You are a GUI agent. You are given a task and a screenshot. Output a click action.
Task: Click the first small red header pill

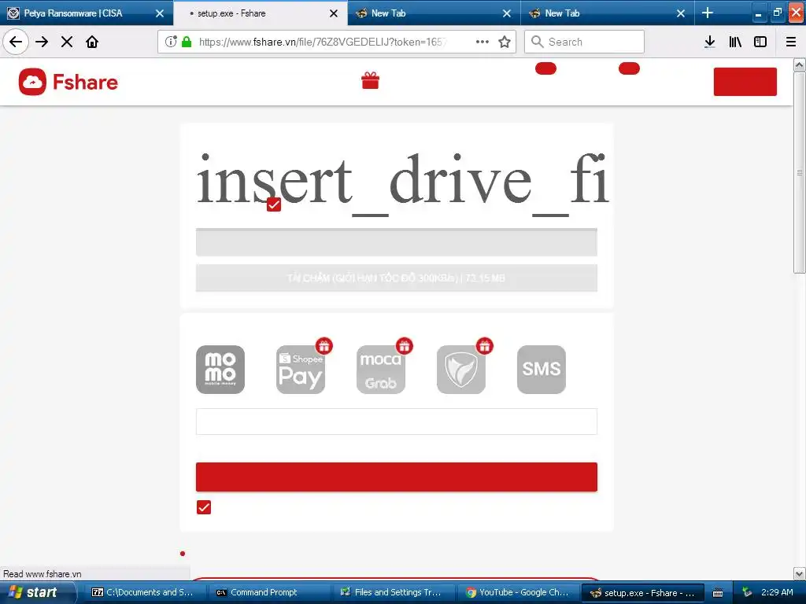546,68
